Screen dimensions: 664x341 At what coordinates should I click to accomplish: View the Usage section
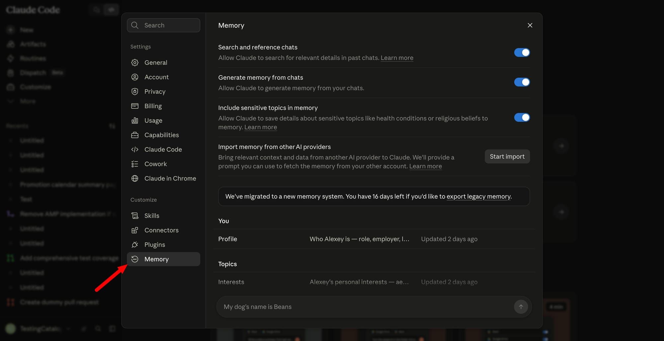[x=163, y=120]
